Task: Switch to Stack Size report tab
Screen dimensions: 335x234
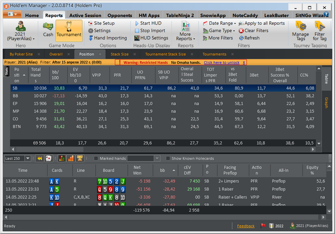Action: pos(120,54)
